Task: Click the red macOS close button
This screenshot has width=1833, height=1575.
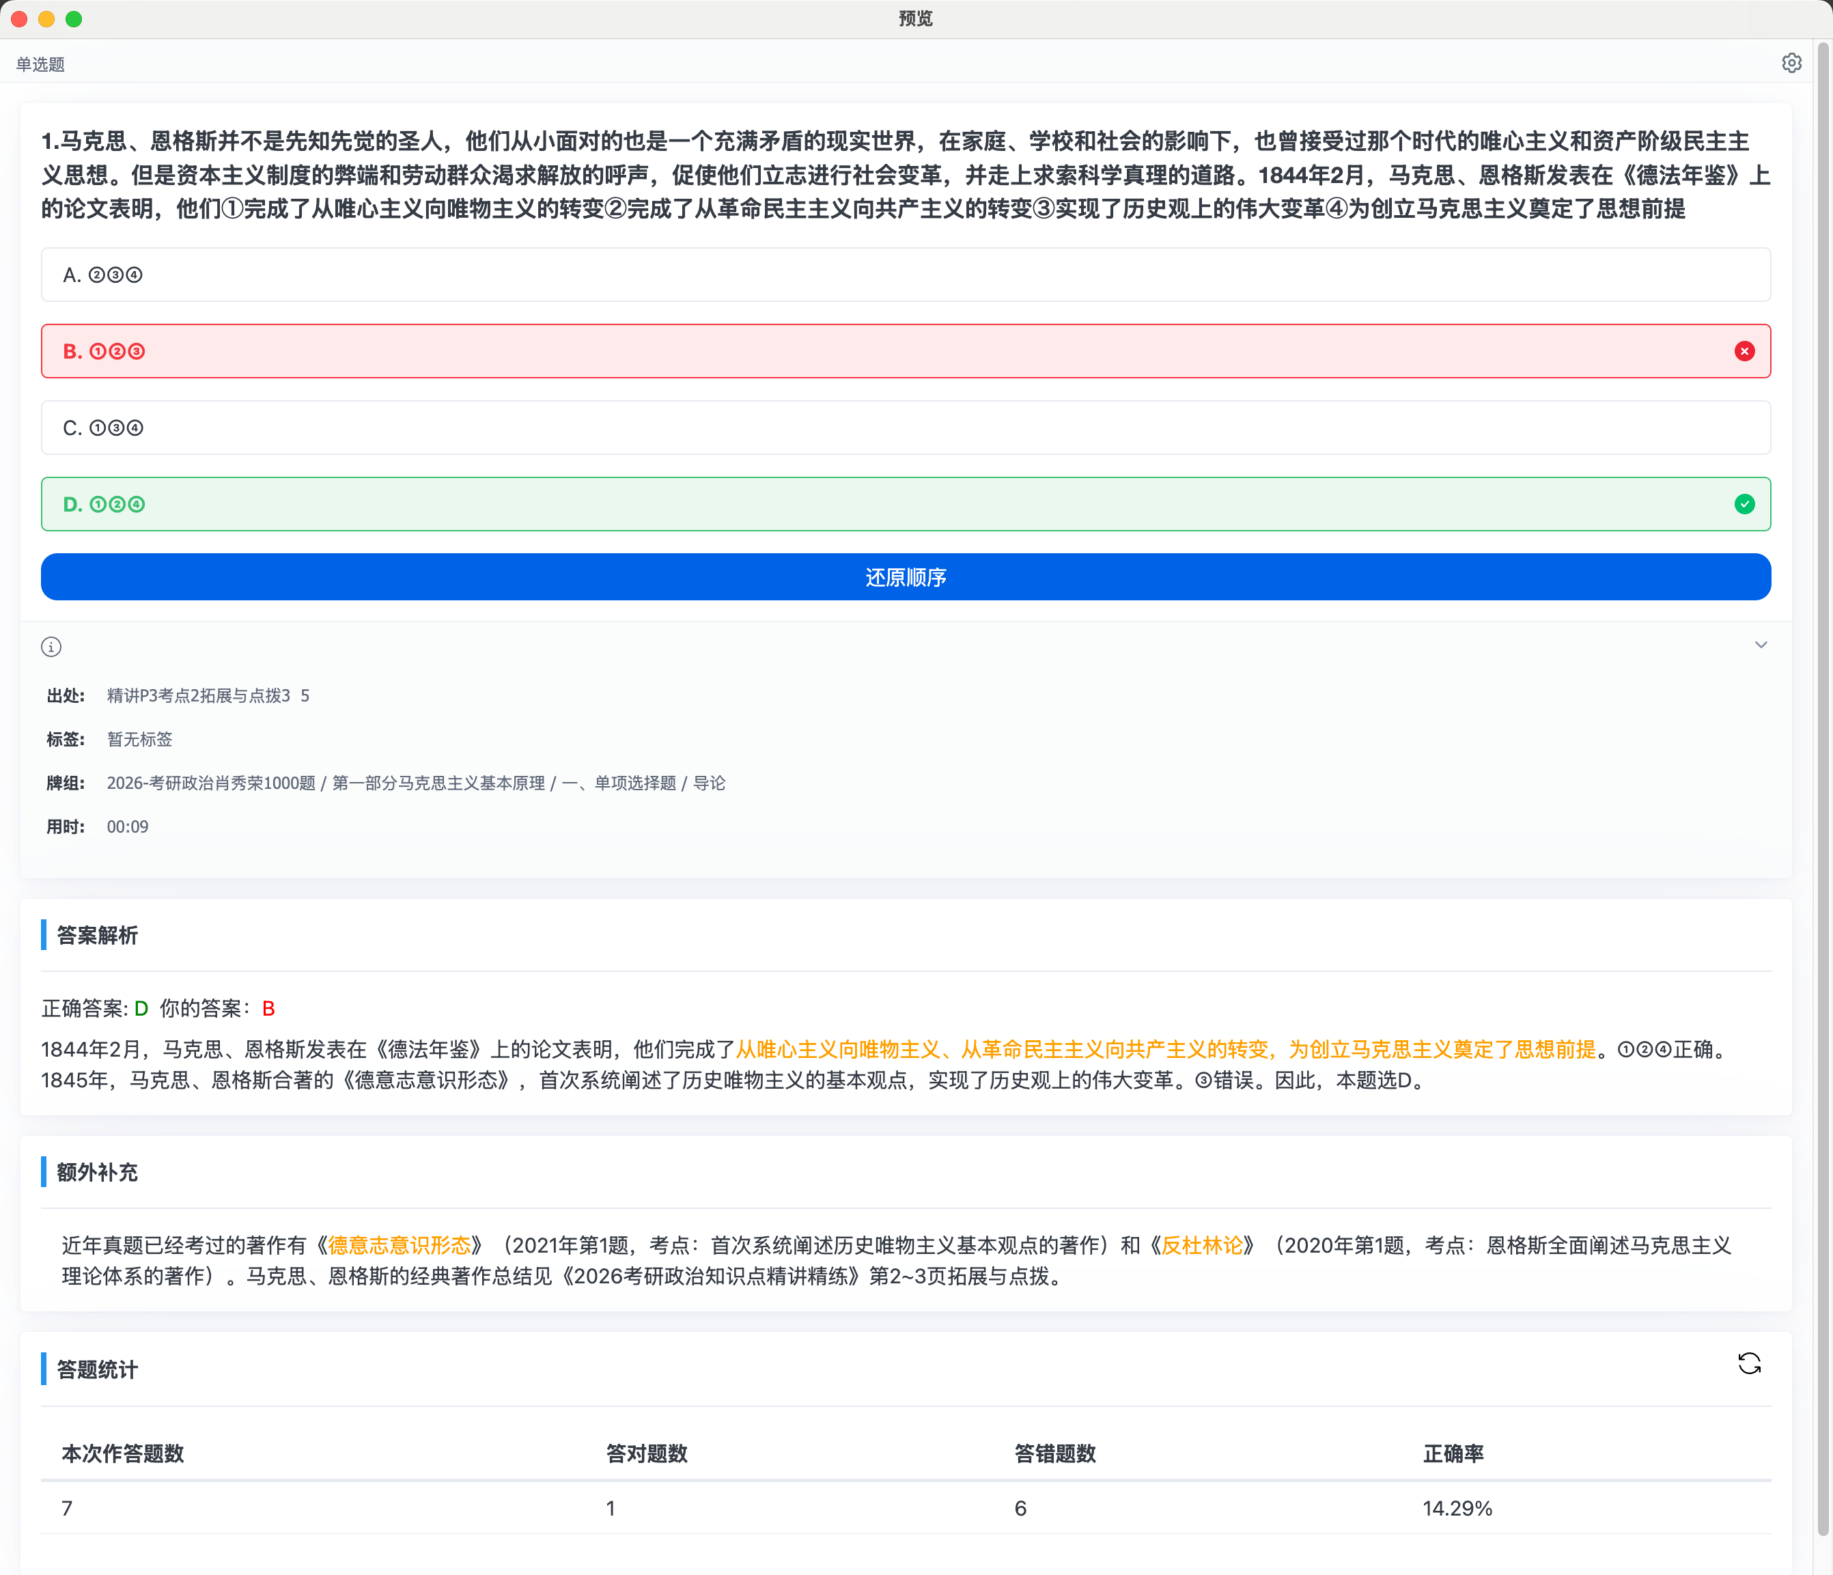Action: 19,18
